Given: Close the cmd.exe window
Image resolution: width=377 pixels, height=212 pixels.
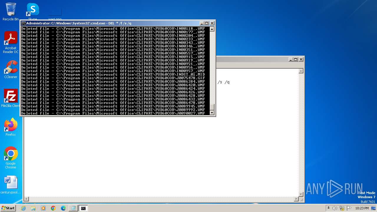Looking at the screenshot, I should (x=212, y=23).
